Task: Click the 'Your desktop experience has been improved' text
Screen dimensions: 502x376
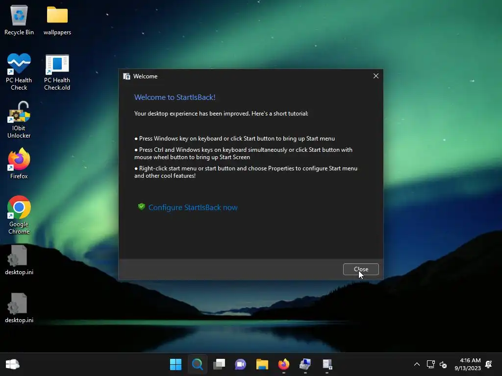Action: [221, 114]
